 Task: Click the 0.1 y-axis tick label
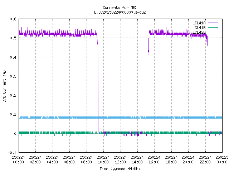(13, 114)
